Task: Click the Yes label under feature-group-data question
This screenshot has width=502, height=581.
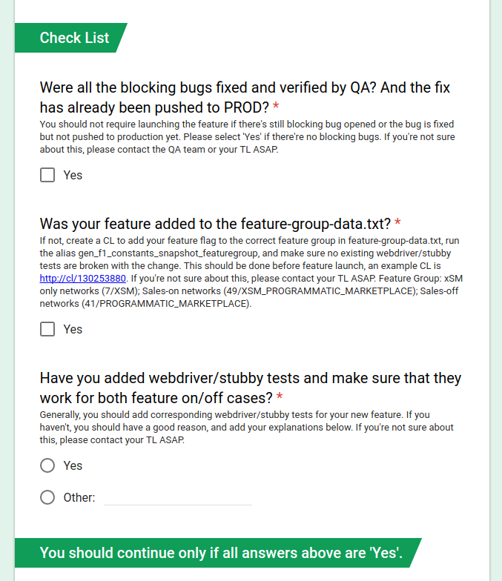Action: (73, 329)
